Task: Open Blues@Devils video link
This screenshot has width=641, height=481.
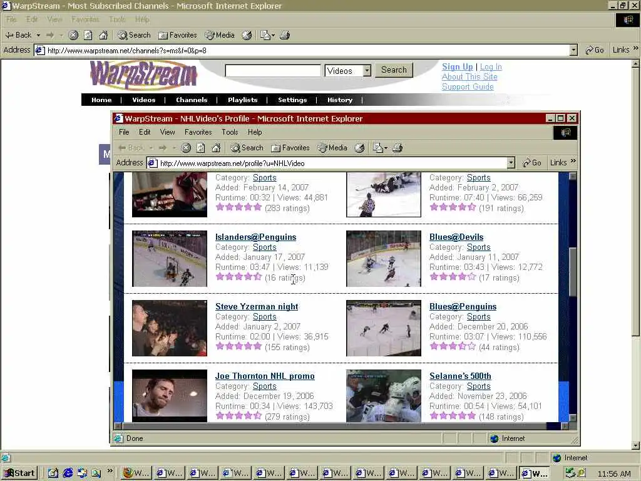Action: (456, 237)
